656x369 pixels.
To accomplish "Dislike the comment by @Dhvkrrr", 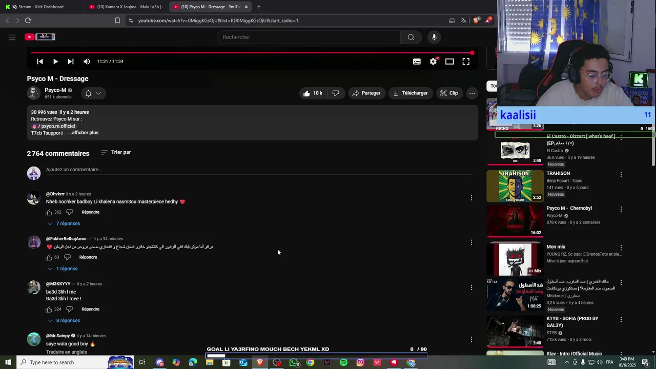I will (70, 212).
